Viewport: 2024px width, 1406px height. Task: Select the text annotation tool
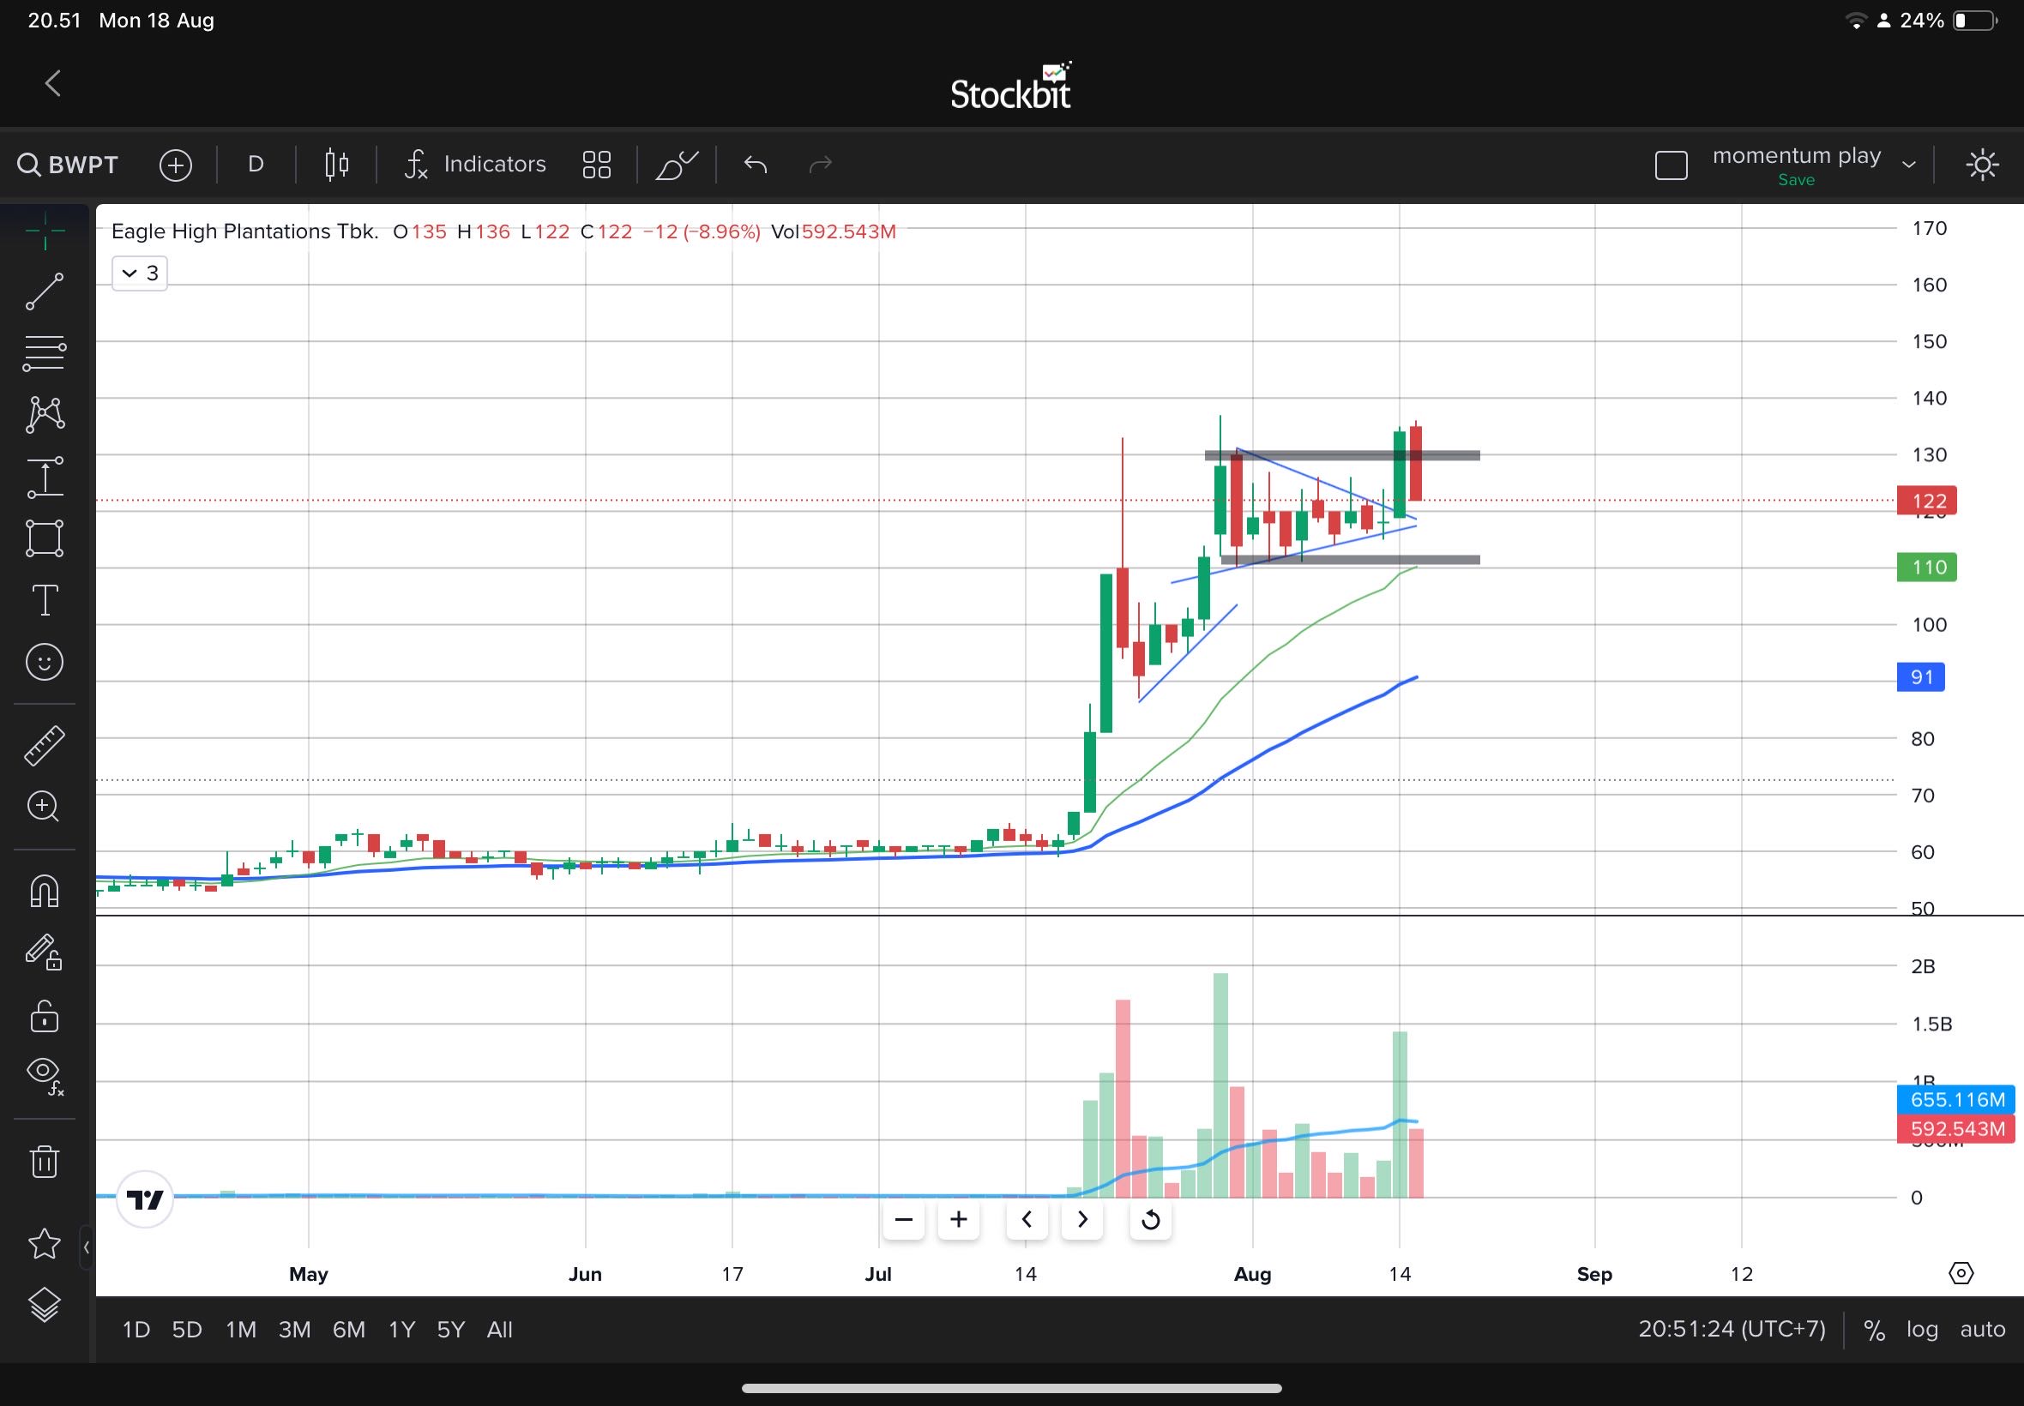[x=44, y=600]
